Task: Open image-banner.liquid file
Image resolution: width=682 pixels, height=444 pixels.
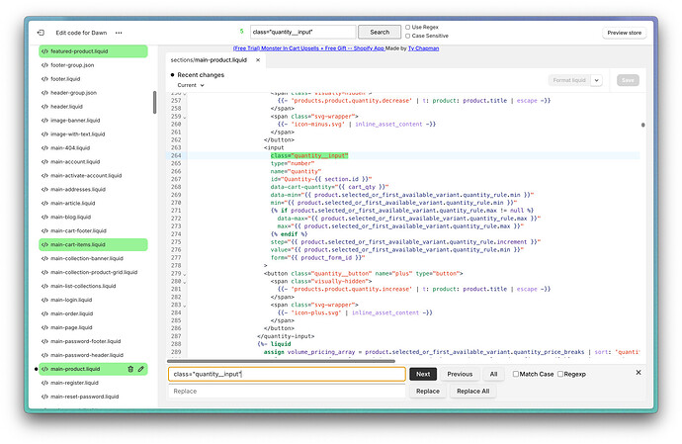Action: (75, 121)
